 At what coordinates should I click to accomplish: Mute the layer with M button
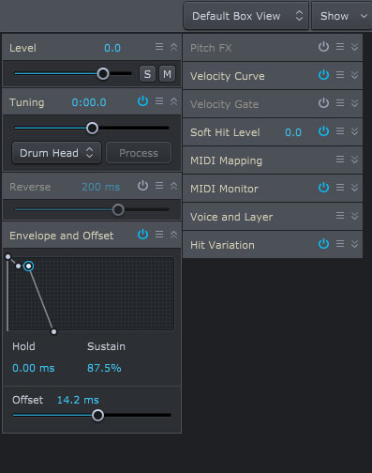point(167,74)
